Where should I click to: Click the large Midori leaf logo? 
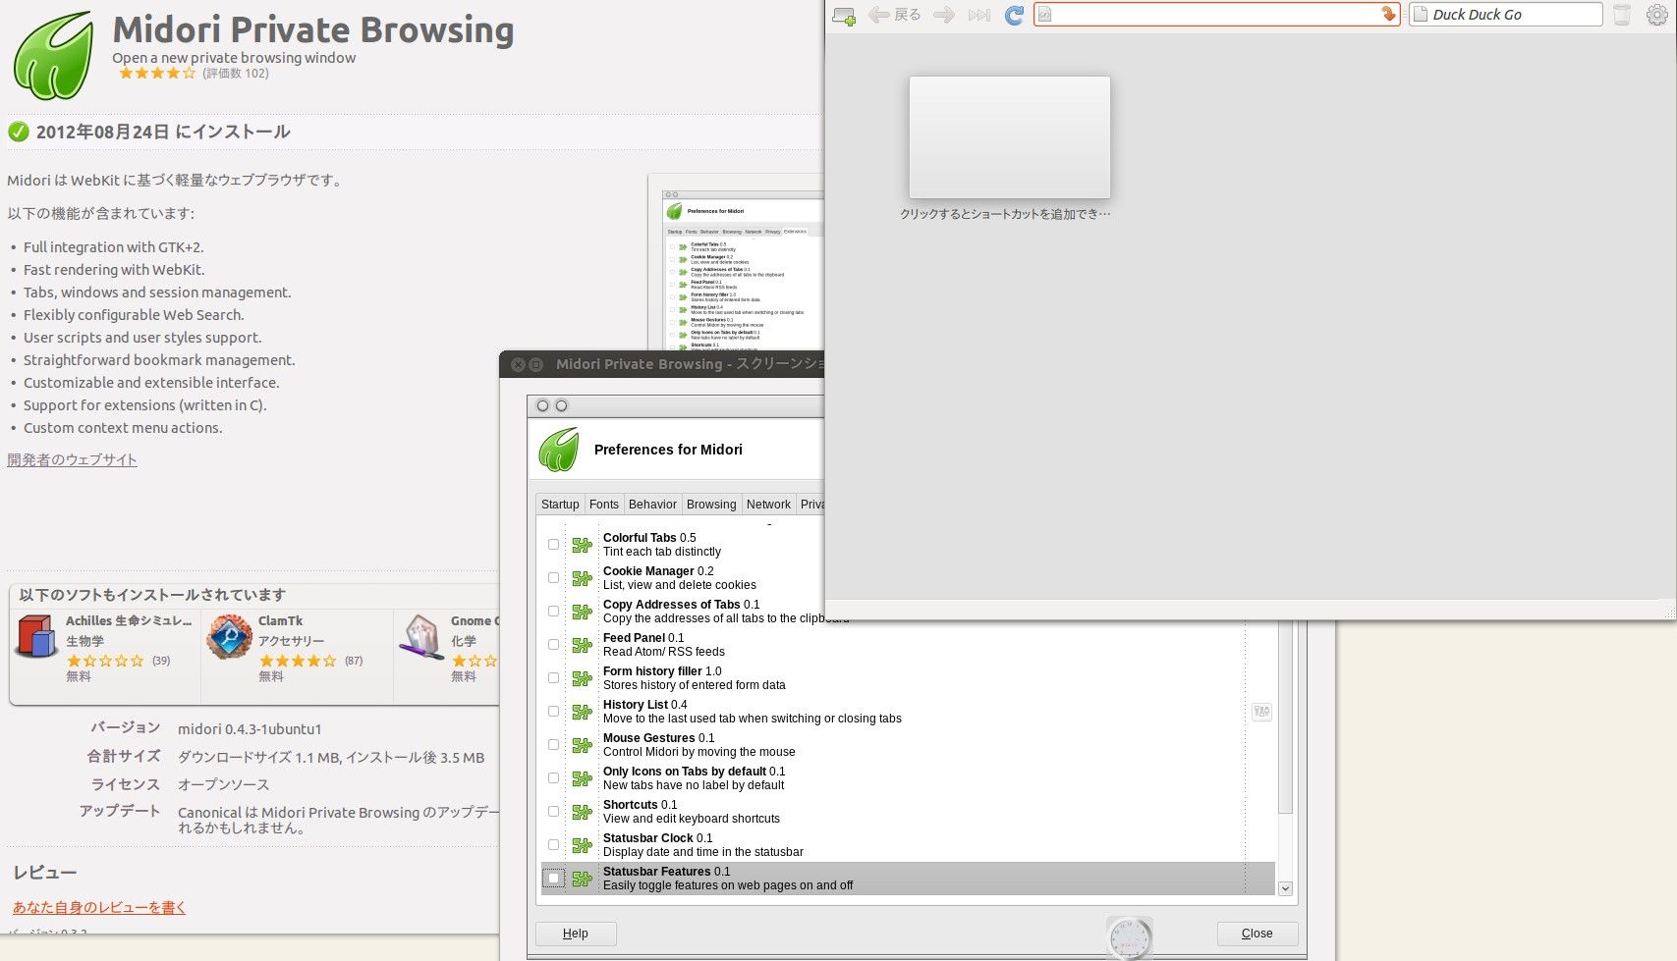point(54,56)
